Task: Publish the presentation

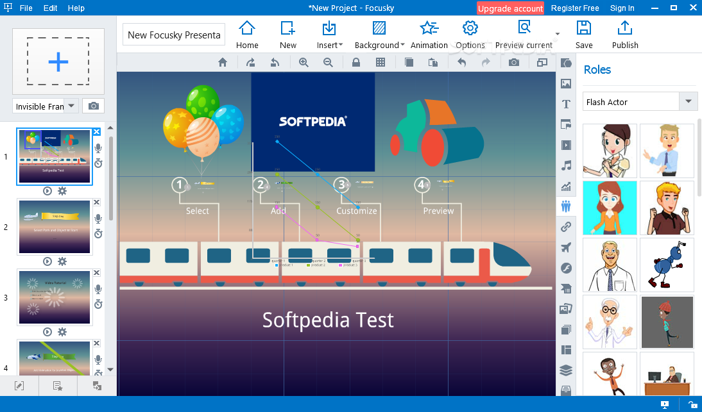Action: 625,35
